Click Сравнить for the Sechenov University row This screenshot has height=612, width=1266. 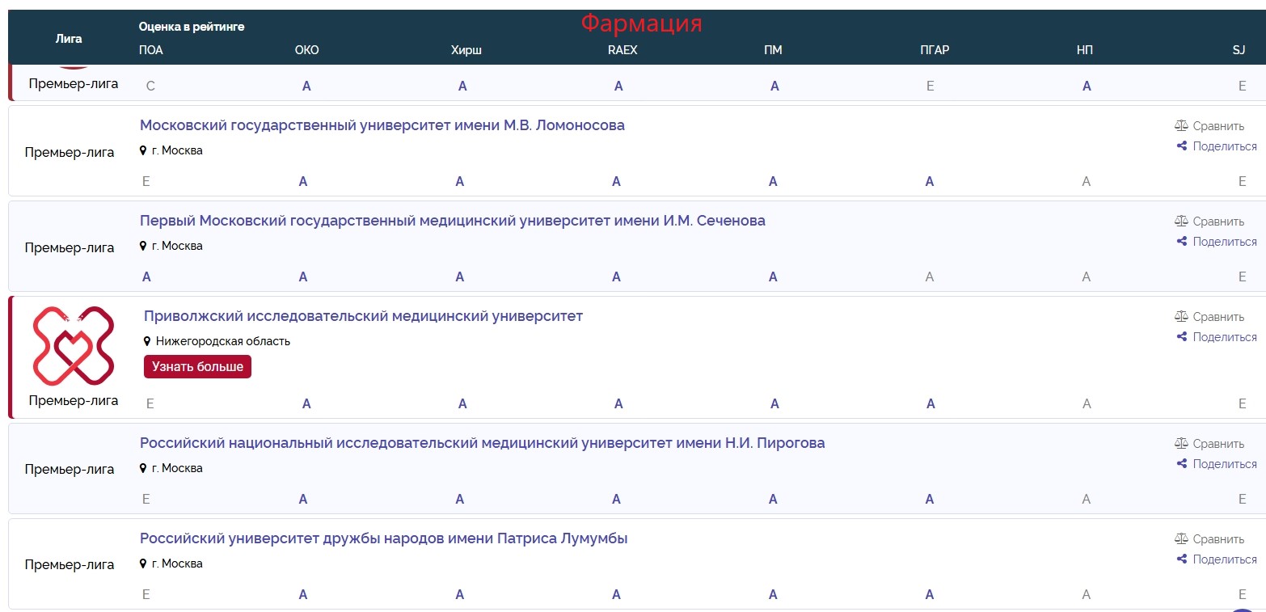pyautogui.click(x=1217, y=222)
